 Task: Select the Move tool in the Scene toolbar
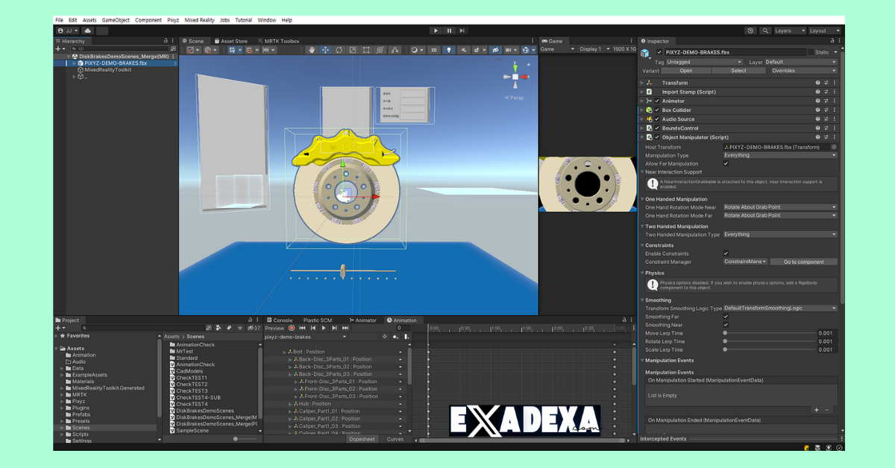pos(326,49)
